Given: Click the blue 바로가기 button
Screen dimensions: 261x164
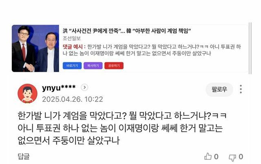Looking at the screenshot, I should tap(72, 66).
